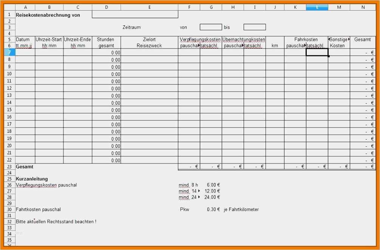Viewport: 380px width, 250px height.
Task: Click 'je Fahrtkilometer' text cell
Action: coord(241,210)
